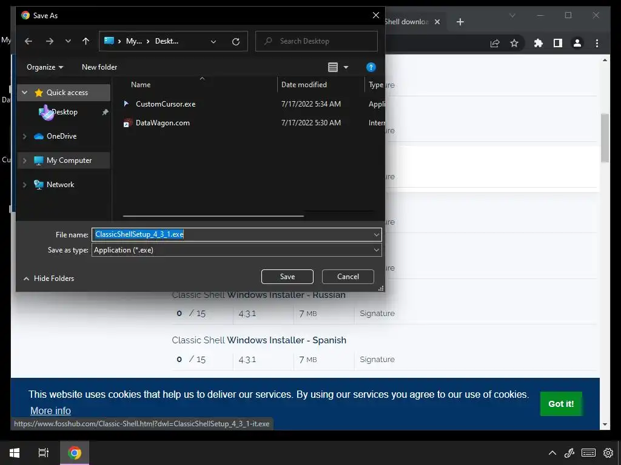
Task: Click page scrollbar down arrow
Action: (x=605, y=424)
